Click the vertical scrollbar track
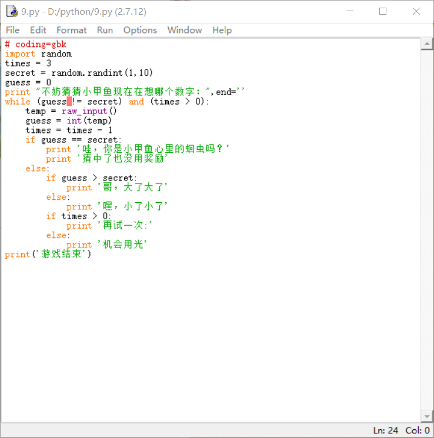Screen dimensions: 434x438 click(428, 235)
